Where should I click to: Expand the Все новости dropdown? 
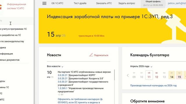55,66
